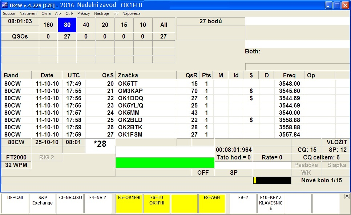The width and height of the screenshot is (351, 215).
Task: Select the 10 band cell
Action: point(143,25)
